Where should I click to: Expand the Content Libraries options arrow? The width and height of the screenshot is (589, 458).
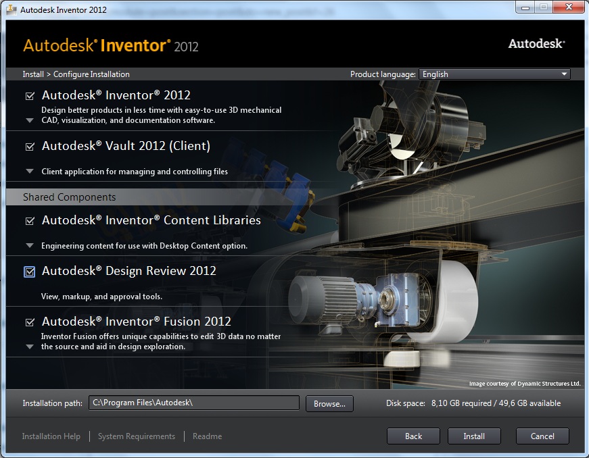[x=30, y=246]
